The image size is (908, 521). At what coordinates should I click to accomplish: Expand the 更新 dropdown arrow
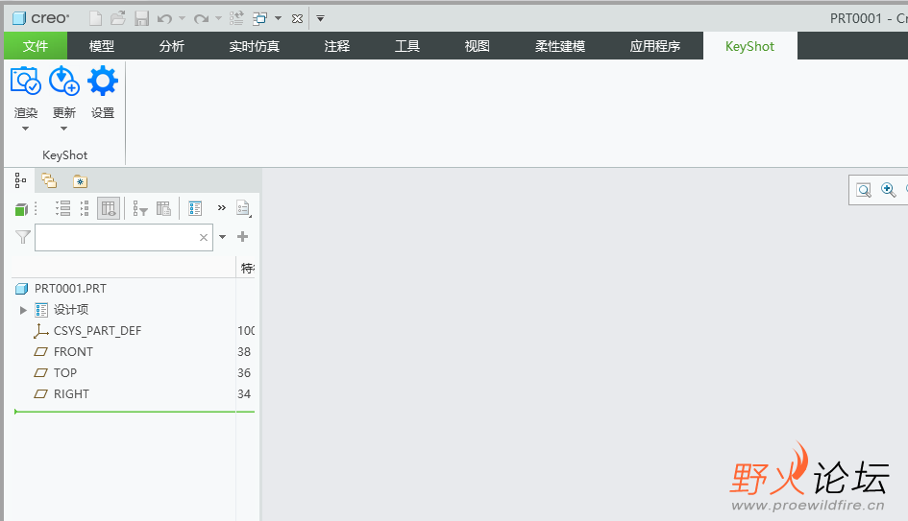pyautogui.click(x=63, y=129)
